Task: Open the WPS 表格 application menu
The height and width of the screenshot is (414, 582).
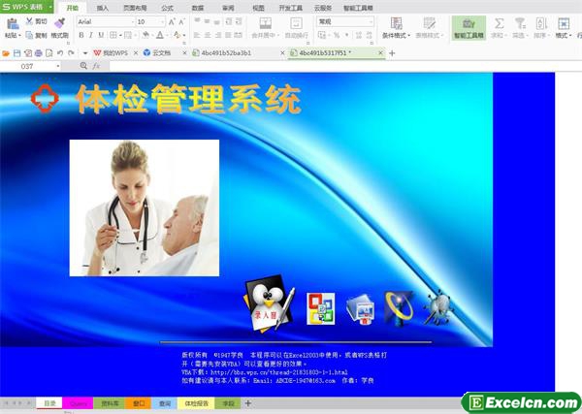Action: (x=27, y=7)
